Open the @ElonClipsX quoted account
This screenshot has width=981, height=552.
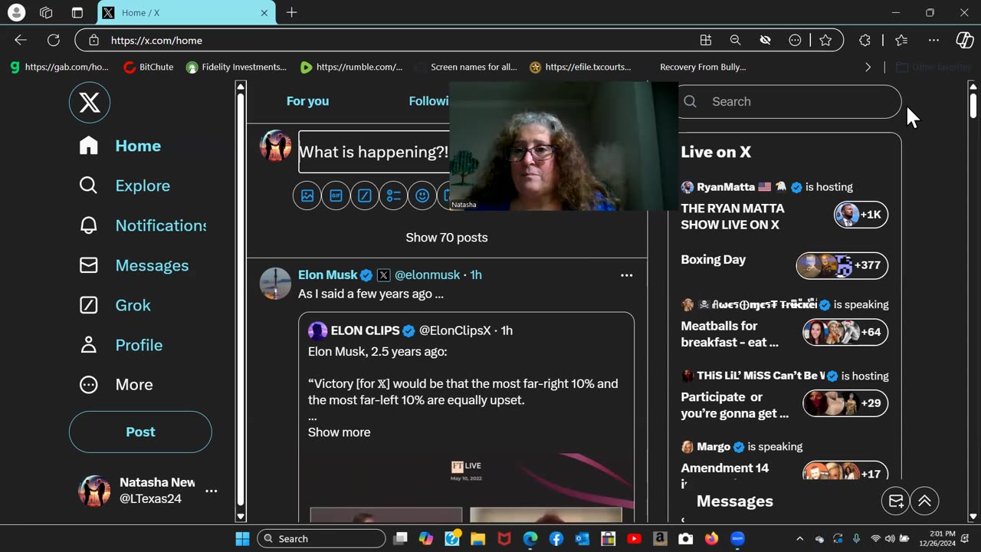point(454,330)
